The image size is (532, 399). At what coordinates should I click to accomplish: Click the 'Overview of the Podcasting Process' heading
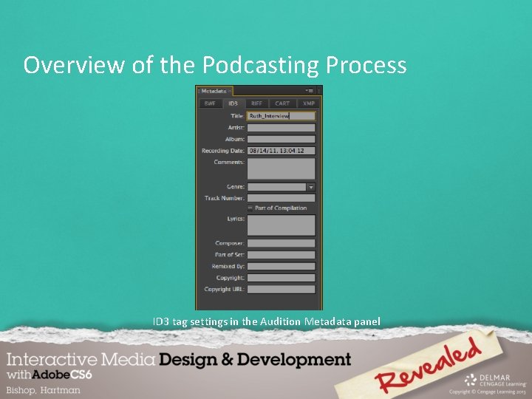tap(215, 65)
